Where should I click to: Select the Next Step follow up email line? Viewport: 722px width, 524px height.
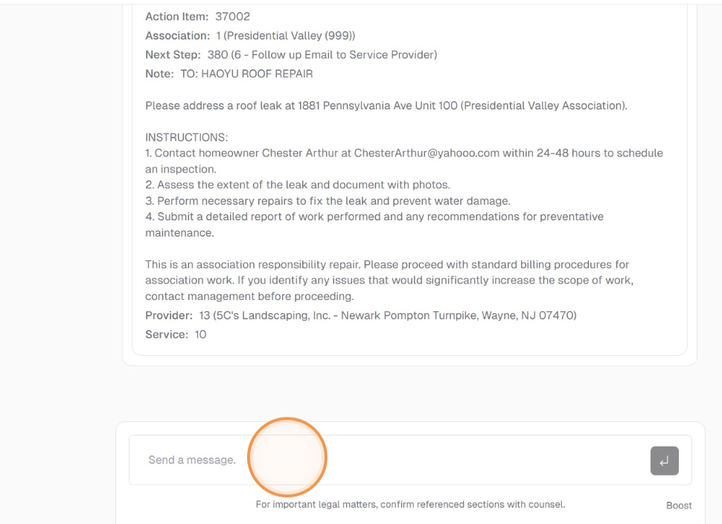coord(291,55)
